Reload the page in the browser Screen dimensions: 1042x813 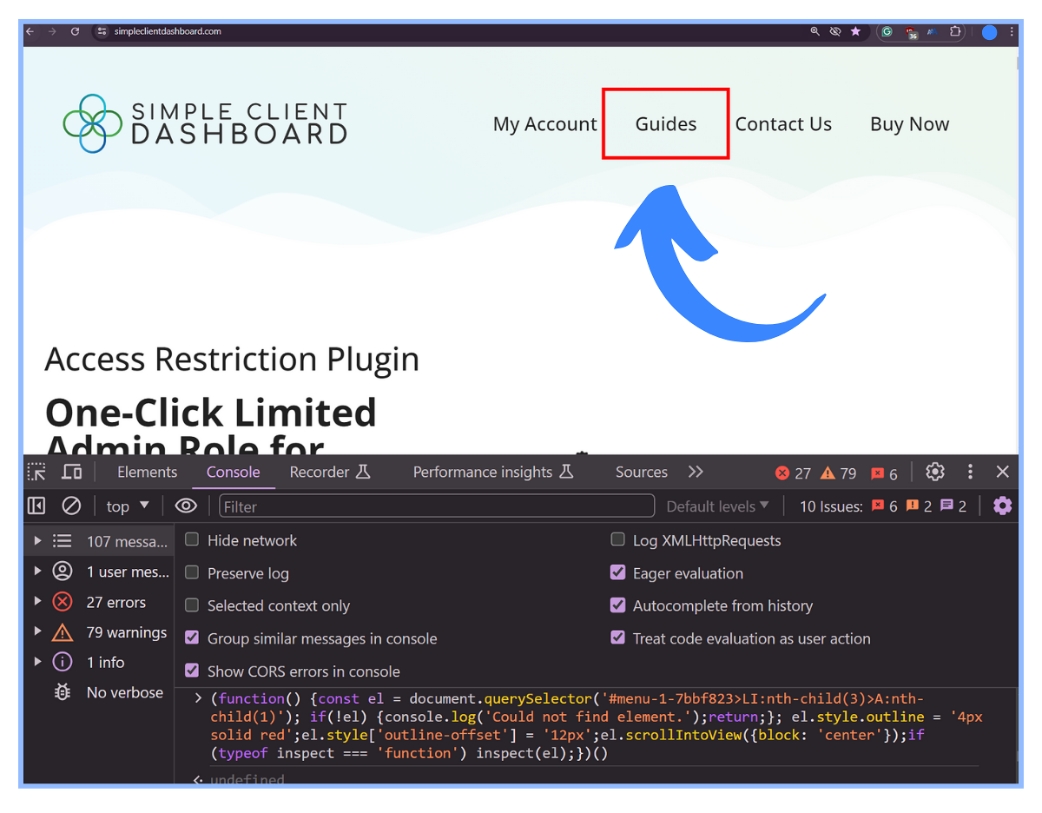coord(76,31)
